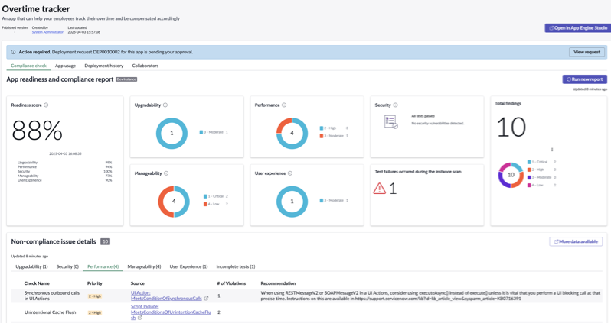Open the Compliance check tab
Viewport: 611px width, 323px height.
[28, 66]
